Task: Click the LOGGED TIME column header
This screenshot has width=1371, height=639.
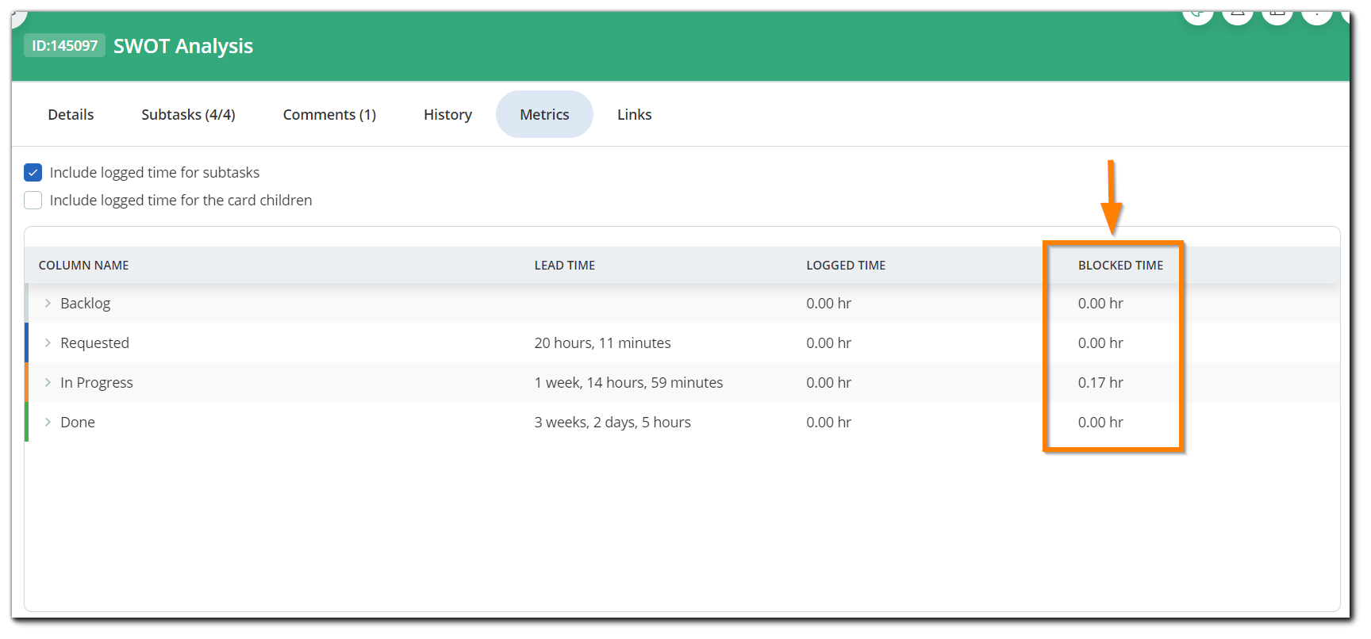Action: pyautogui.click(x=846, y=265)
